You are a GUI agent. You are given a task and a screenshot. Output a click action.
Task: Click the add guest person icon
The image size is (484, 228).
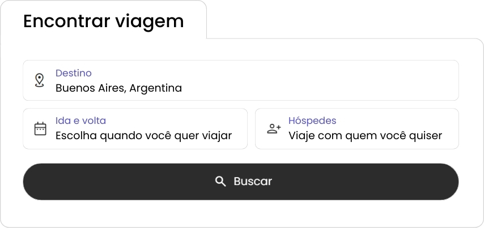pyautogui.click(x=274, y=128)
